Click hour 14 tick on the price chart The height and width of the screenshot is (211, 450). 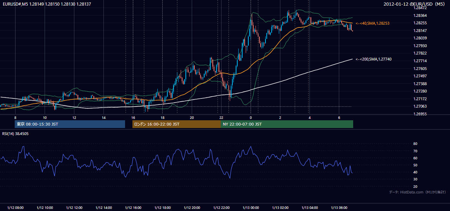[x=104, y=117]
